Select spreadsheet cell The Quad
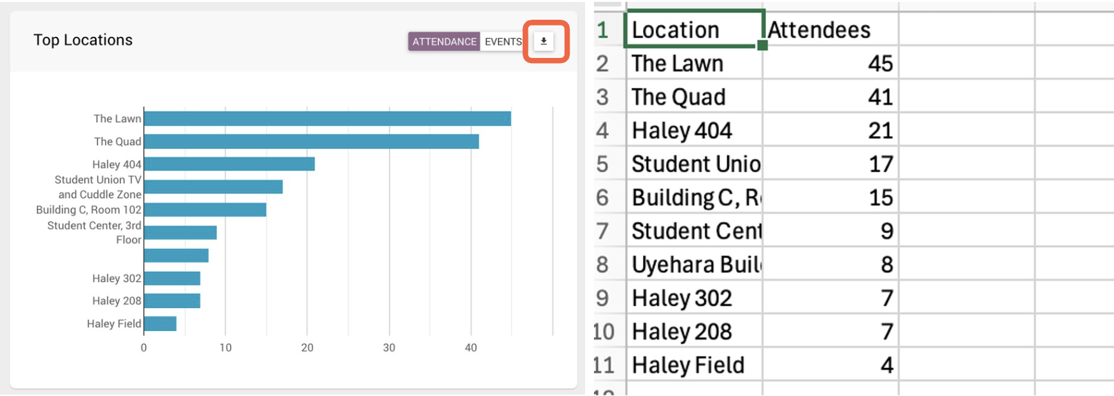1114x396 pixels. [x=694, y=97]
